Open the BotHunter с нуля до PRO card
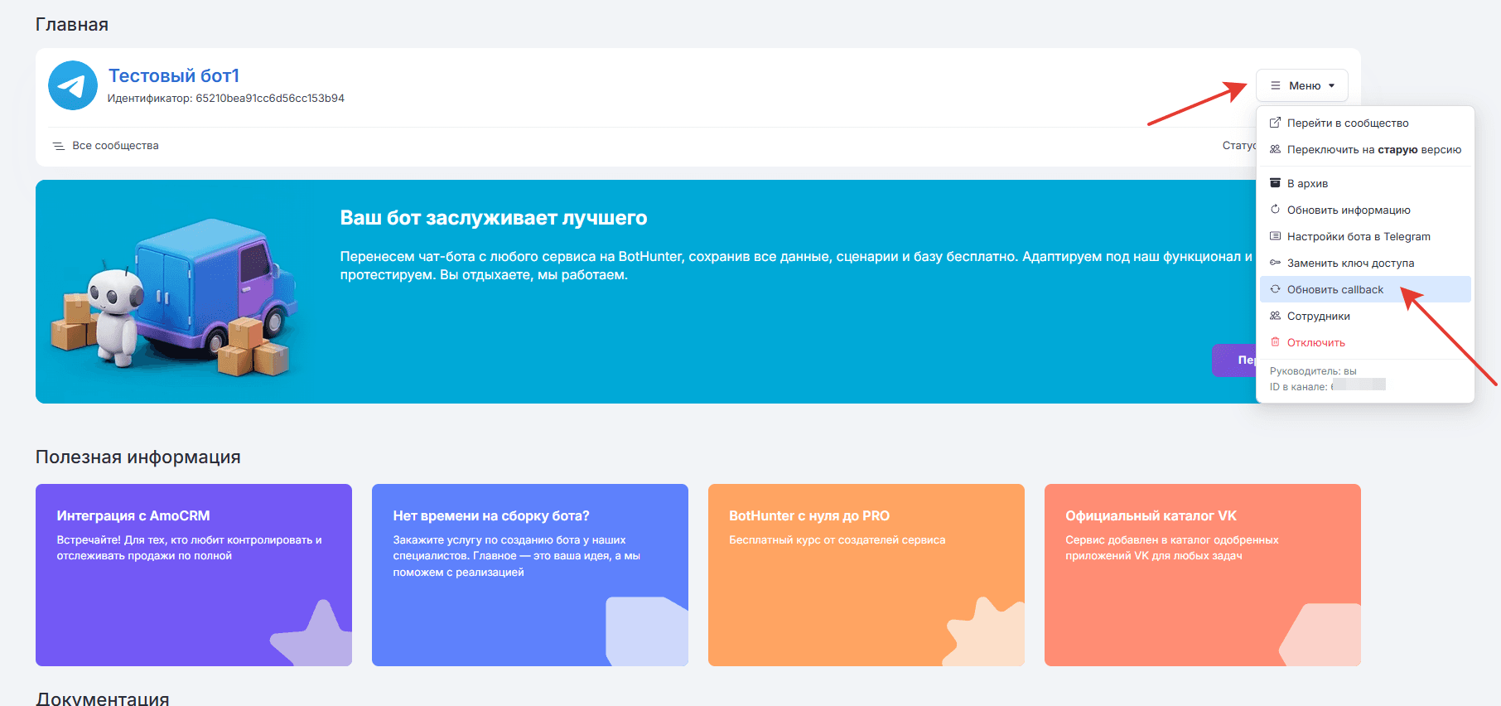The width and height of the screenshot is (1501, 706). tap(866, 575)
